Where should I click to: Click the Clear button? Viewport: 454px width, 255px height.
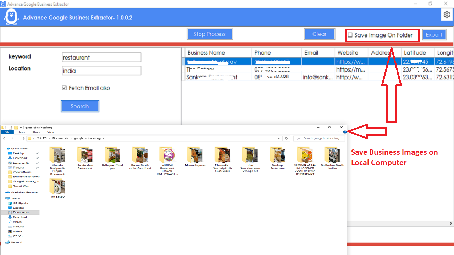pos(320,34)
